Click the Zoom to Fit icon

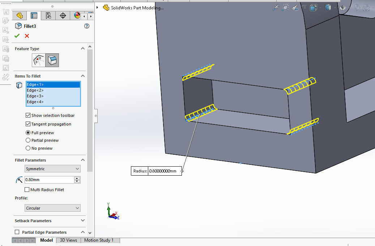click(x=276, y=7)
